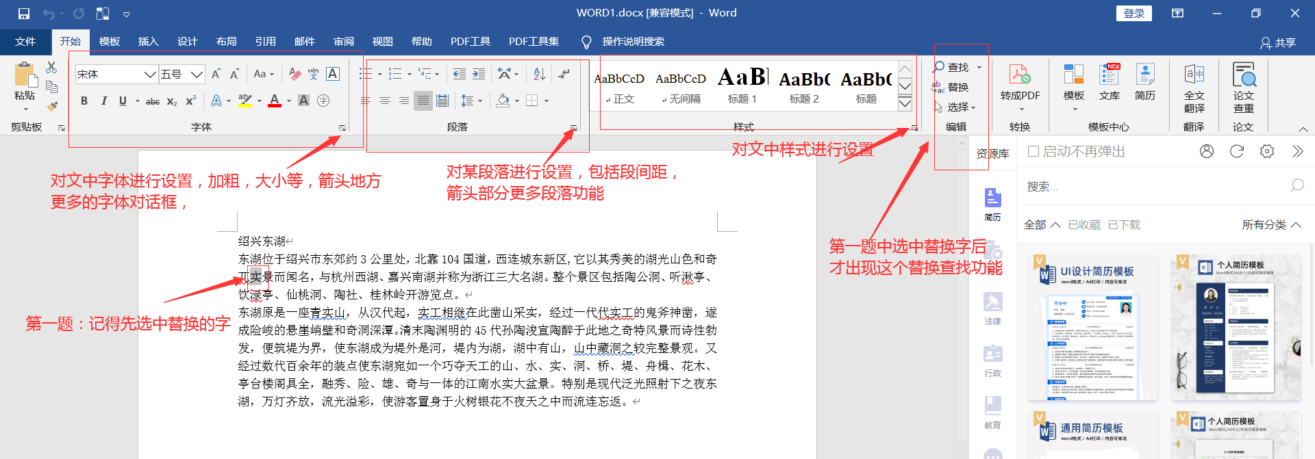Click the Convert to PDF icon
The height and width of the screenshot is (459, 1315).
point(1019,82)
